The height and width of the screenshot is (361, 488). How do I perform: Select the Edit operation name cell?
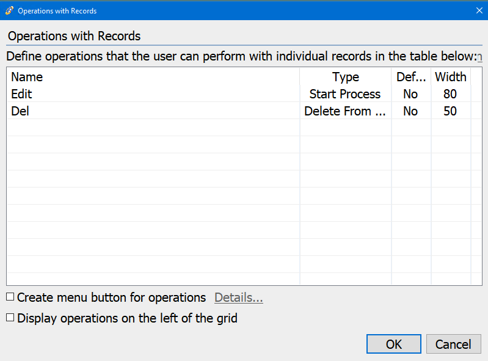pyautogui.click(x=153, y=94)
